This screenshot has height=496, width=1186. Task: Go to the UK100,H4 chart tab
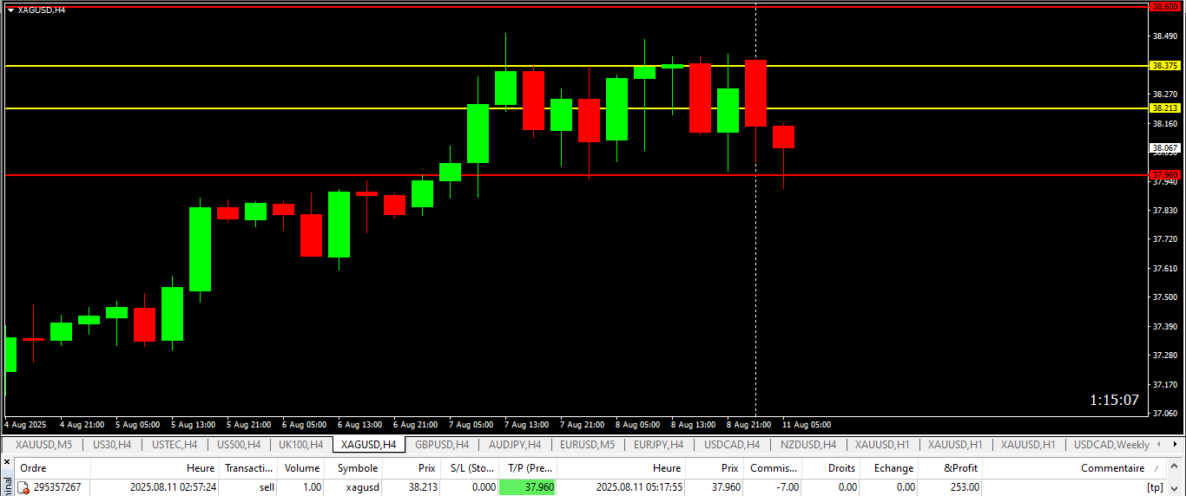click(300, 444)
